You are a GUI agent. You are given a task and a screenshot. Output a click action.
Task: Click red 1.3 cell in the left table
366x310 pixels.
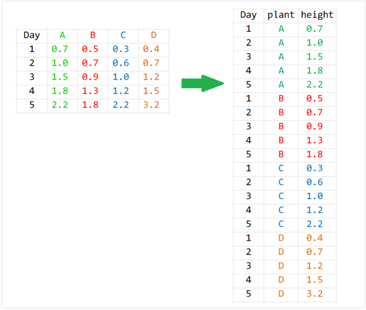coord(90,91)
